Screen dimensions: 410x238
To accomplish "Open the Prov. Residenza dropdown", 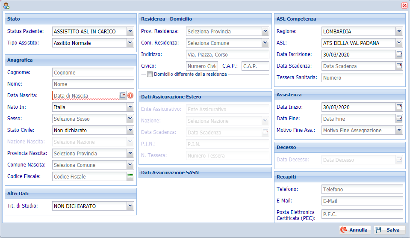I will 265,31.
